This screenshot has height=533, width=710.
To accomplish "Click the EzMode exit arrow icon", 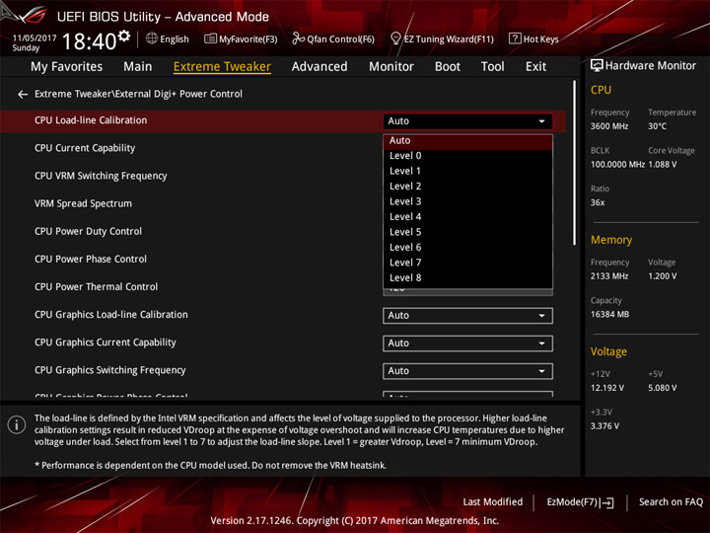I will (608, 502).
